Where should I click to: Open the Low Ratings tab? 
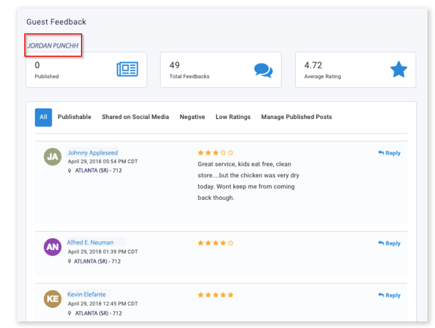coord(233,117)
